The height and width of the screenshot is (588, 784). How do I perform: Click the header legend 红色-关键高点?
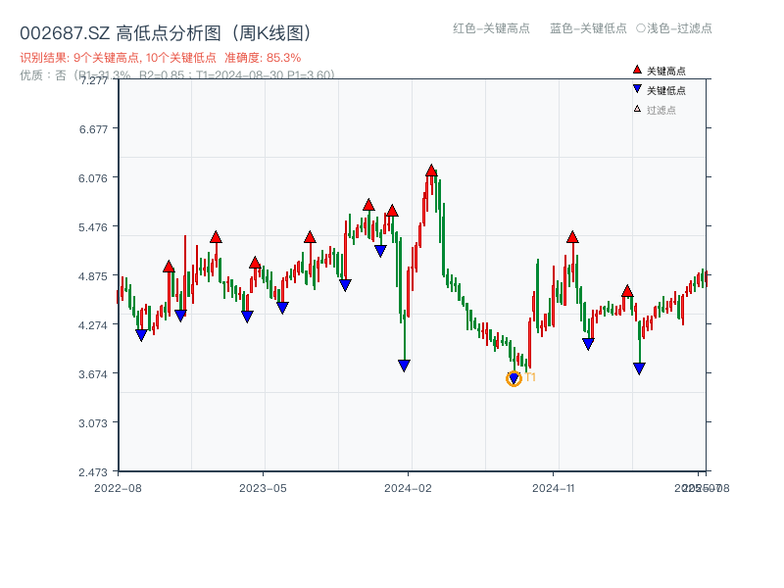(x=491, y=28)
